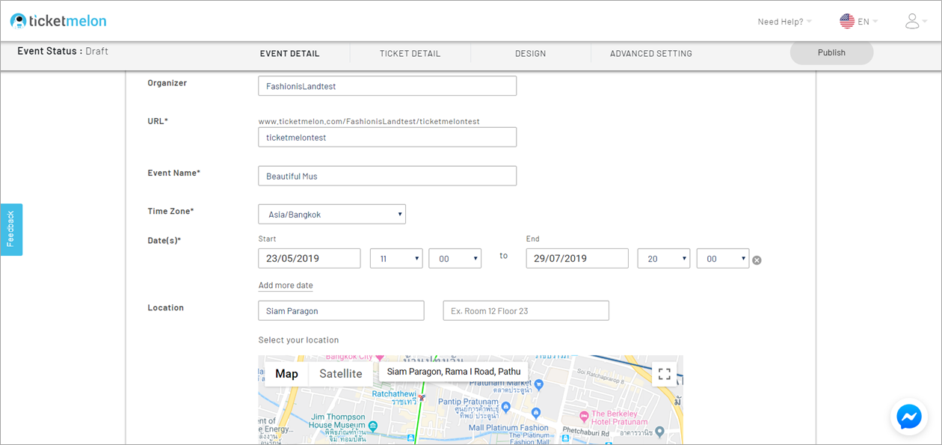Select the Map view button

286,374
